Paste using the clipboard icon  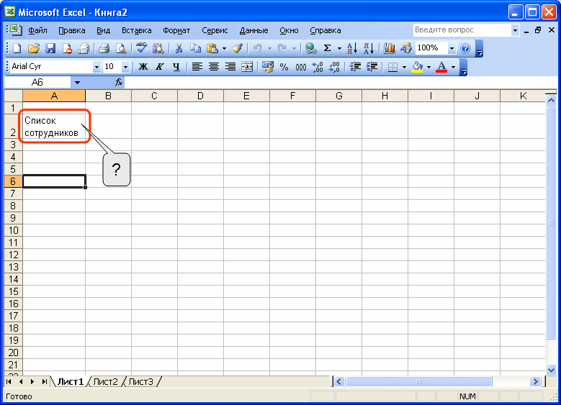212,48
